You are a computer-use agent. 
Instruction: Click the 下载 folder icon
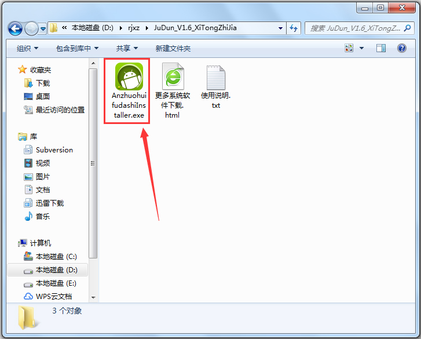(28, 83)
